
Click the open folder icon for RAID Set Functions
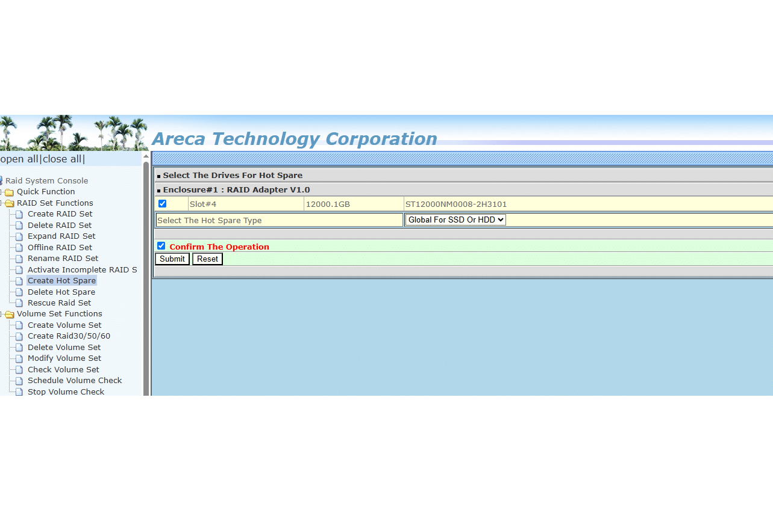point(9,203)
